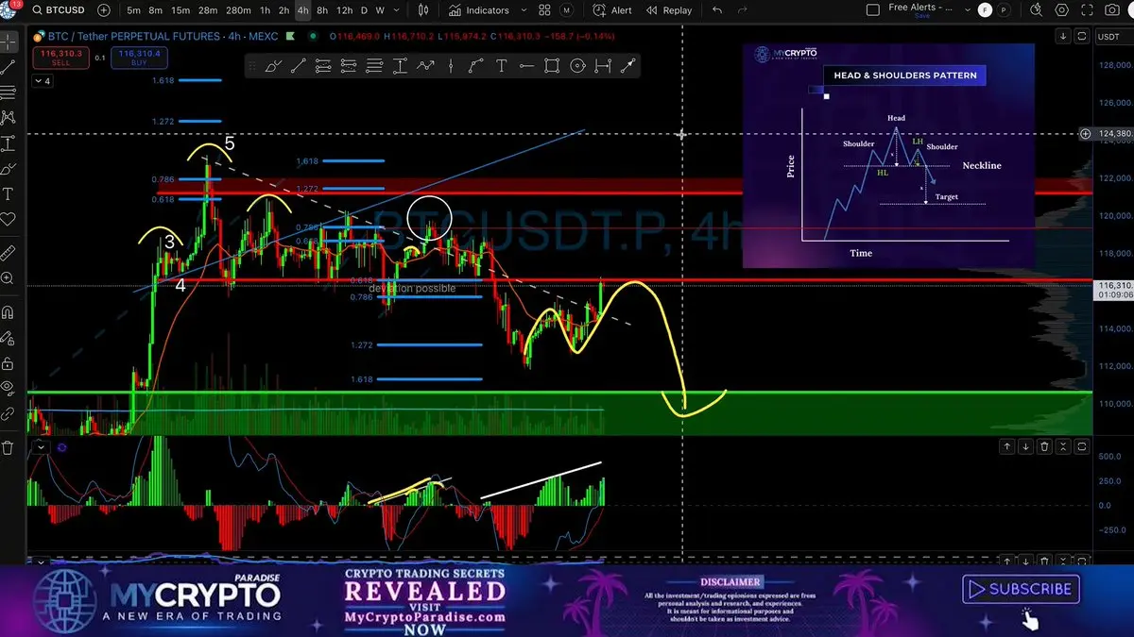
Task: Select the brush tool in left sidebar
Action: point(9,169)
